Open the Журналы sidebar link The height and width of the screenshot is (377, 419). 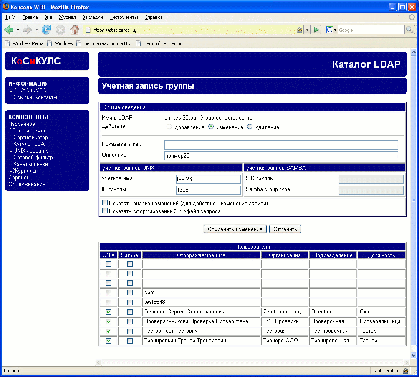pyautogui.click(x=25, y=171)
